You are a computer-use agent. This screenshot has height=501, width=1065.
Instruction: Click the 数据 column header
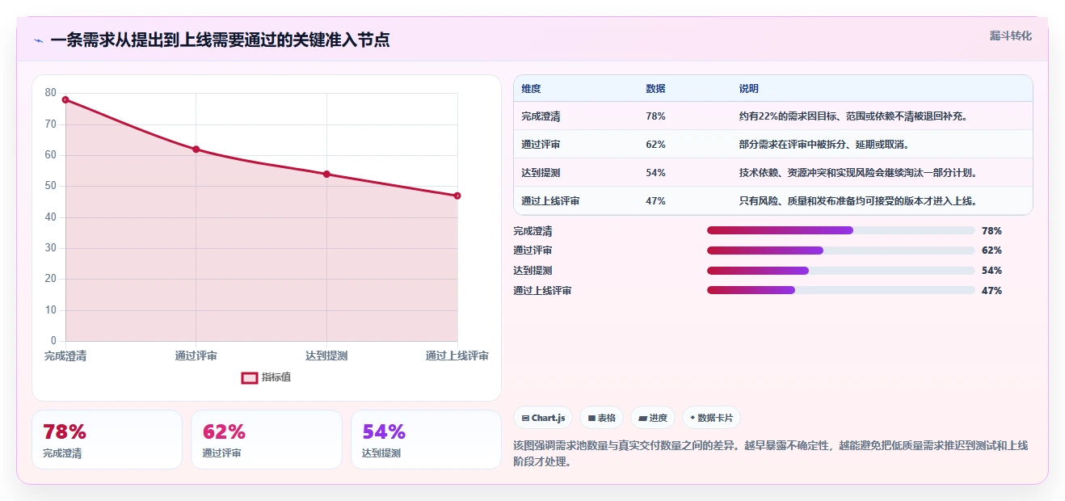pos(655,89)
